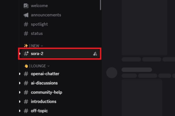
Task: Click the sora-2 channel hash icon
Action: click(26, 54)
